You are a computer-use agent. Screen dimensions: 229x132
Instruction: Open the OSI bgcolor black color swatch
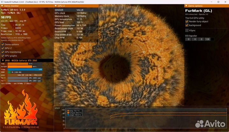212,39
